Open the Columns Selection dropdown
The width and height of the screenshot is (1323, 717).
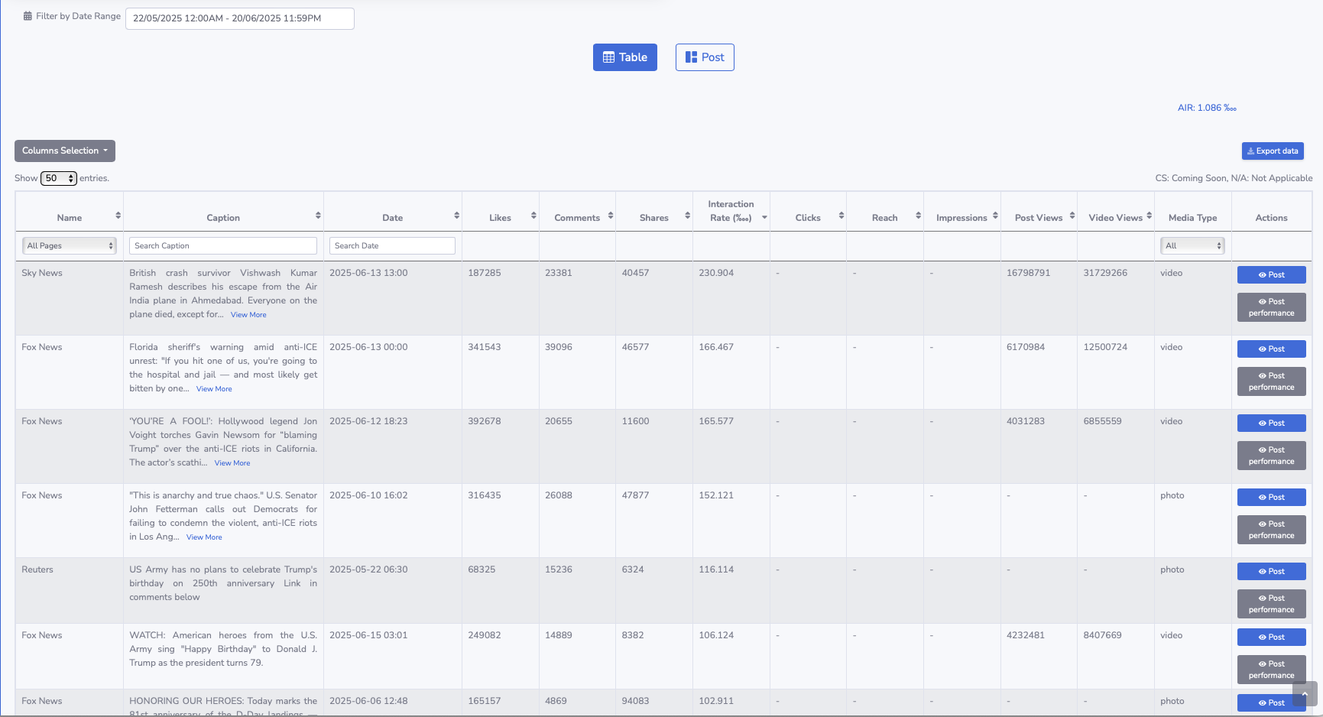[x=65, y=151]
